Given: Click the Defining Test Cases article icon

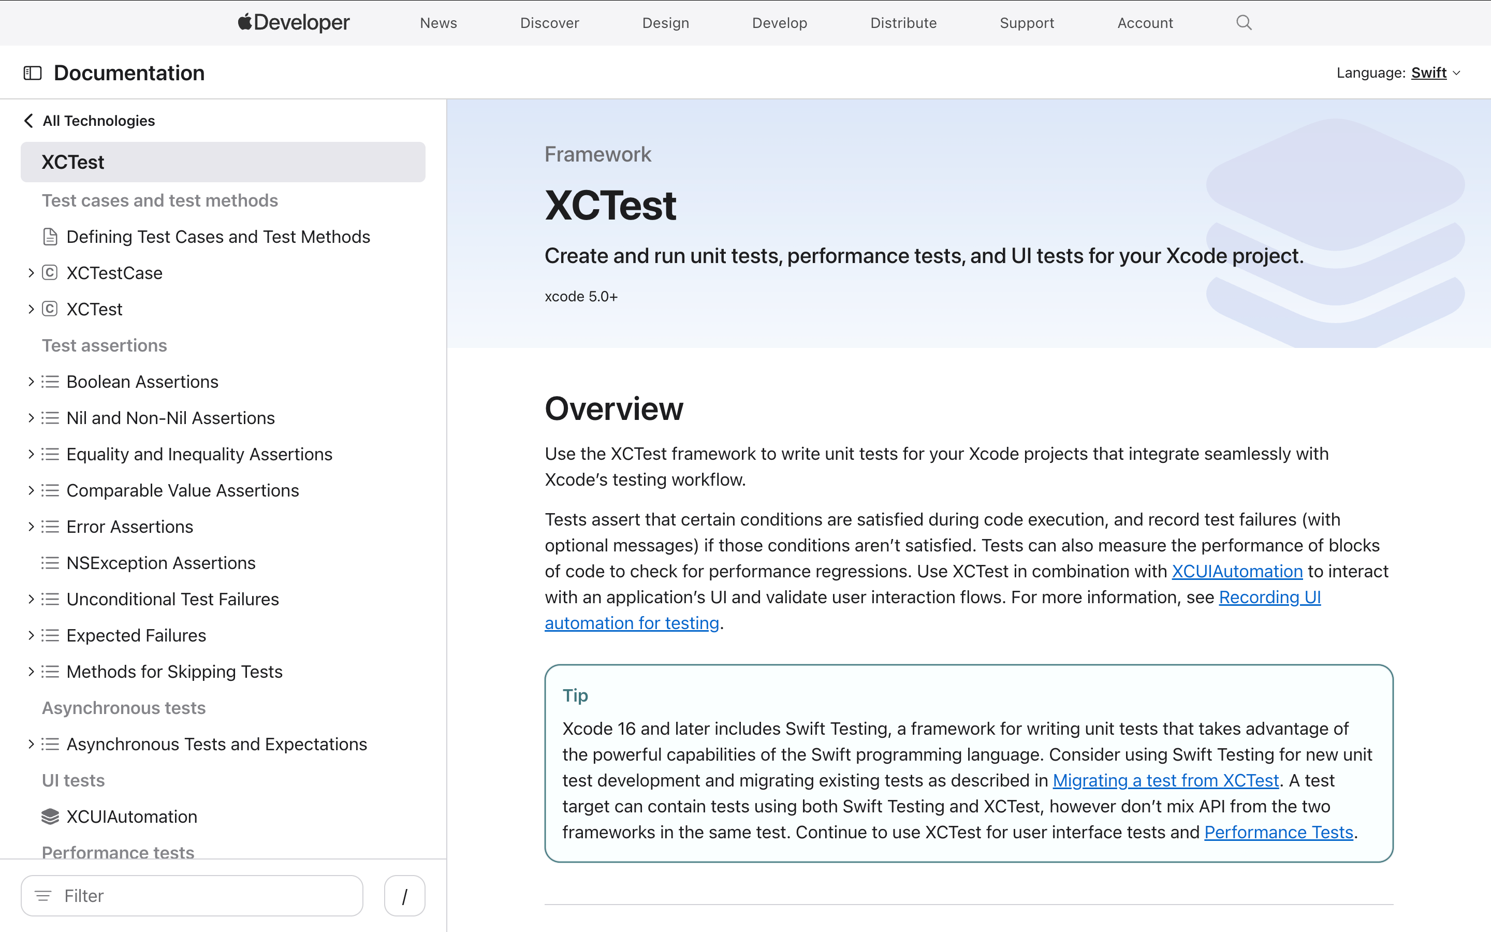Looking at the screenshot, I should coord(50,237).
